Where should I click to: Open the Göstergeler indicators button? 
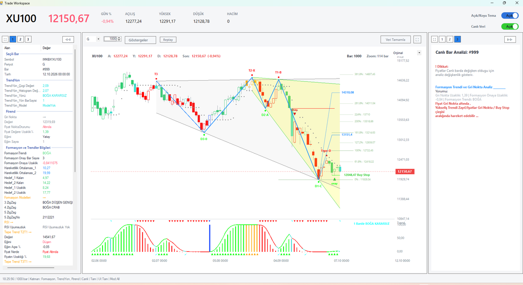tap(140, 40)
